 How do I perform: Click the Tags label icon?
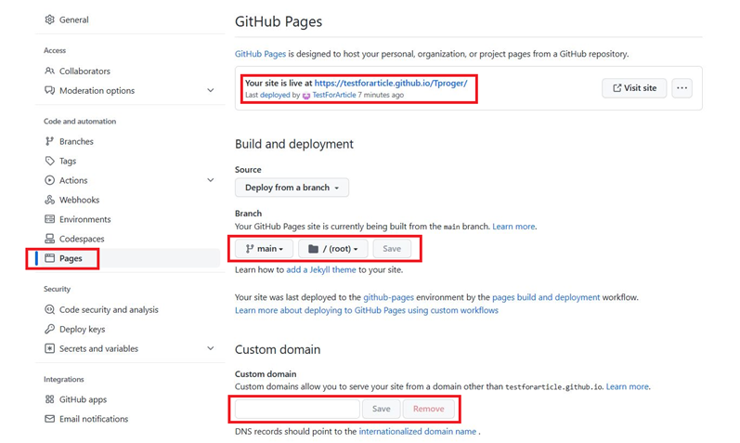tap(49, 161)
